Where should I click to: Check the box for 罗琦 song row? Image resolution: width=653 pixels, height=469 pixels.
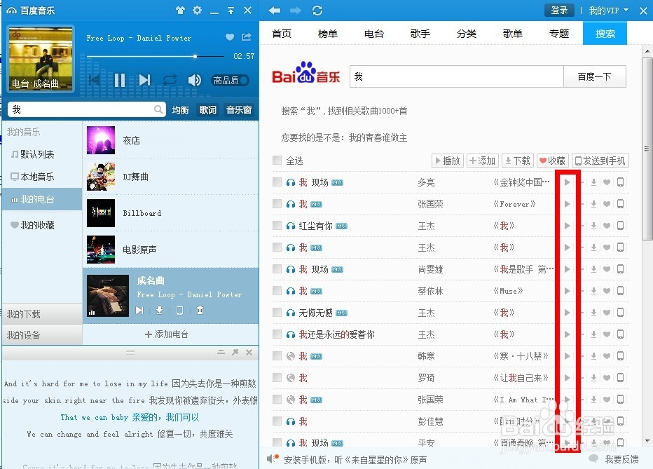tap(277, 378)
